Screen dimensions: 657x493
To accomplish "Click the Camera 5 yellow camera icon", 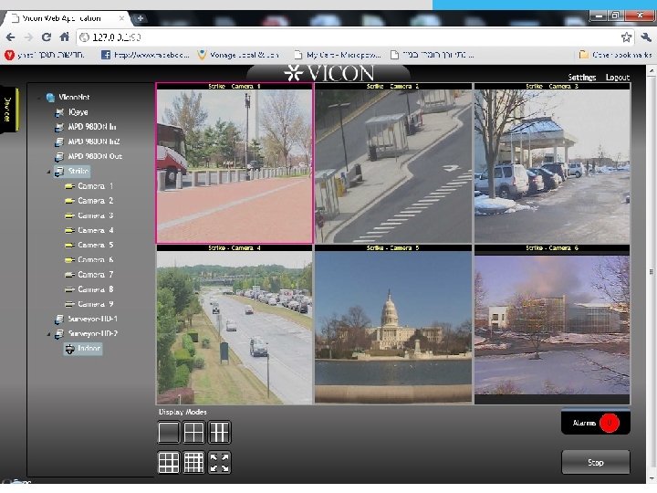I will point(70,246).
